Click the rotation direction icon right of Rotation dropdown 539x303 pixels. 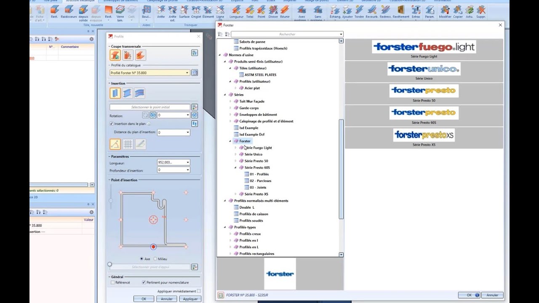coord(195,115)
